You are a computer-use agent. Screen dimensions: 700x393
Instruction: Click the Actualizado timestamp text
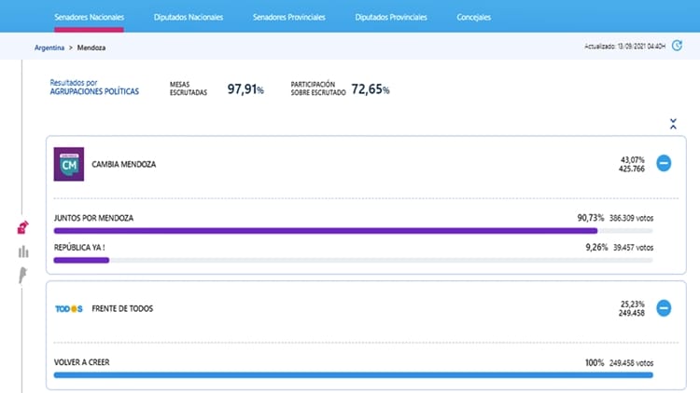625,46
